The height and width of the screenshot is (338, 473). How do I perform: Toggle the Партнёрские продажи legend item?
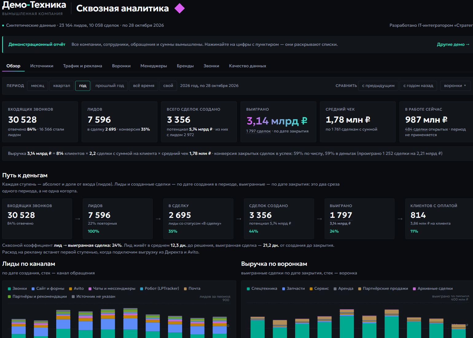click(383, 289)
